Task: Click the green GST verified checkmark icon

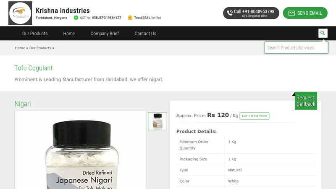Action: [x=76, y=18]
